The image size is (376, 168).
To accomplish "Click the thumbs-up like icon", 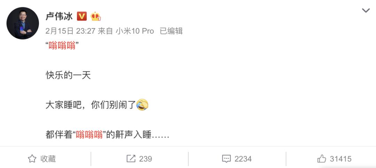I will coord(322,159).
